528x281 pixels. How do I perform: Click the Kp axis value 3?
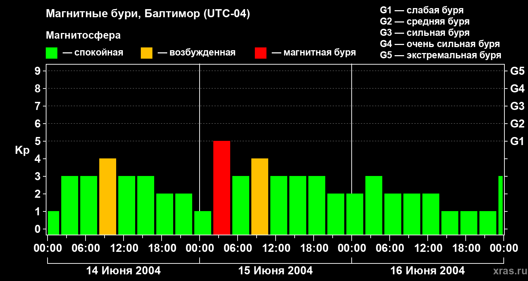[38, 176]
